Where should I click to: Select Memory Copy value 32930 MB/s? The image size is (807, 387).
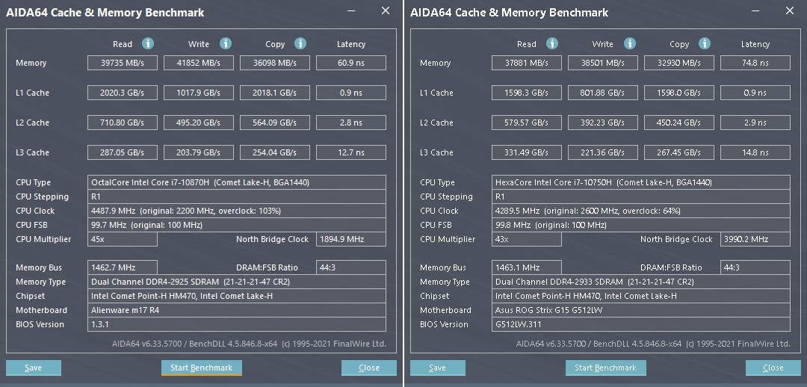click(x=678, y=63)
